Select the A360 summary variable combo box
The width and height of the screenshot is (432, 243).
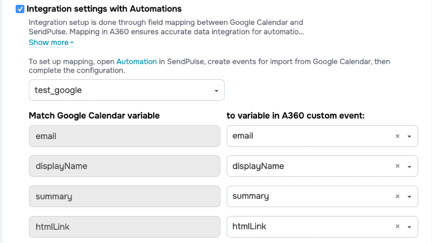pyautogui.click(x=308, y=196)
